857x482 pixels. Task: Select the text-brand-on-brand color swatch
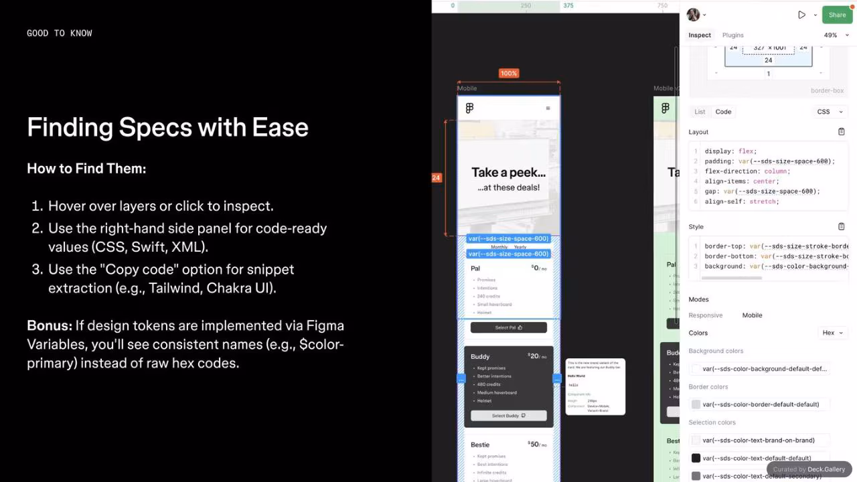[x=696, y=440]
